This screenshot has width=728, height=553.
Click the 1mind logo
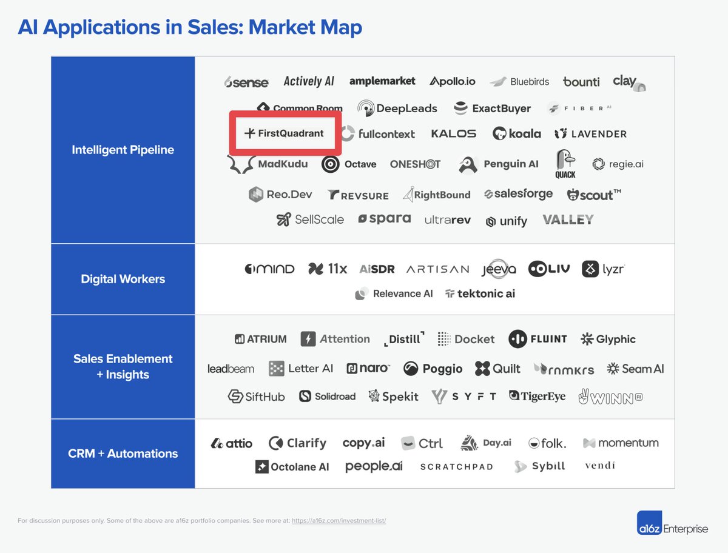coord(269,269)
